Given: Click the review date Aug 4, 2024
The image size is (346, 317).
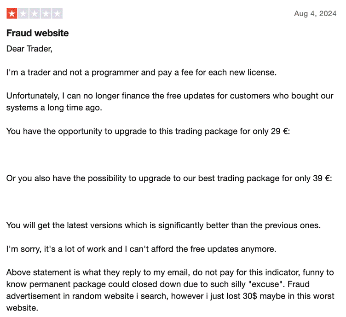Looking at the screenshot, I should pyautogui.click(x=315, y=14).
